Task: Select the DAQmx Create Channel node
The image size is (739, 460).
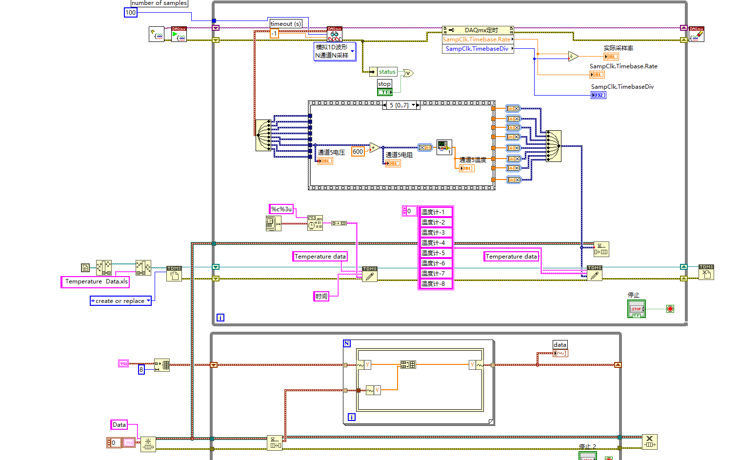Action: pos(157,34)
